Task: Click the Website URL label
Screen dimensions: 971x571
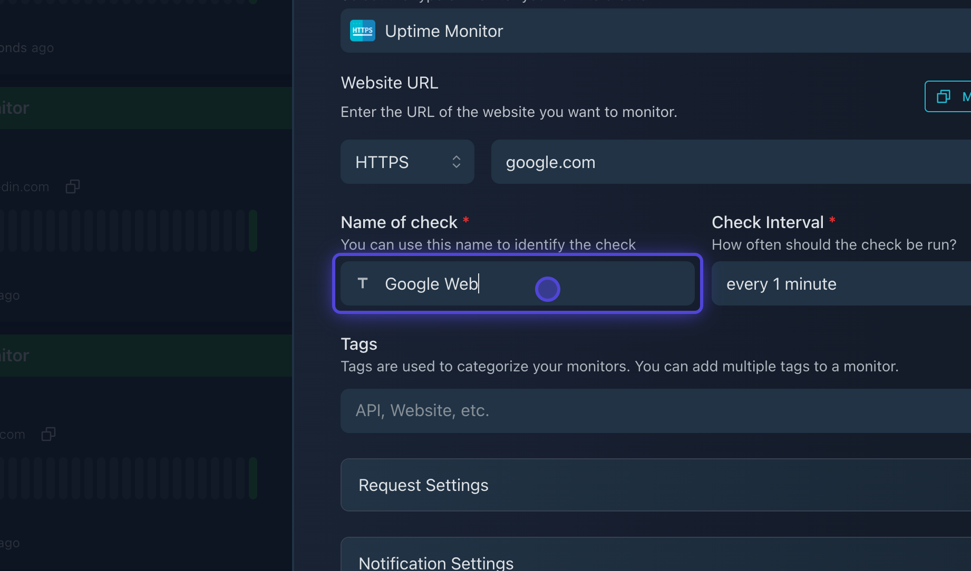Action: (390, 83)
